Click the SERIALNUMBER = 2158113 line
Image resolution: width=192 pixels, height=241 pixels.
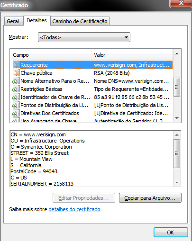click(x=42, y=184)
